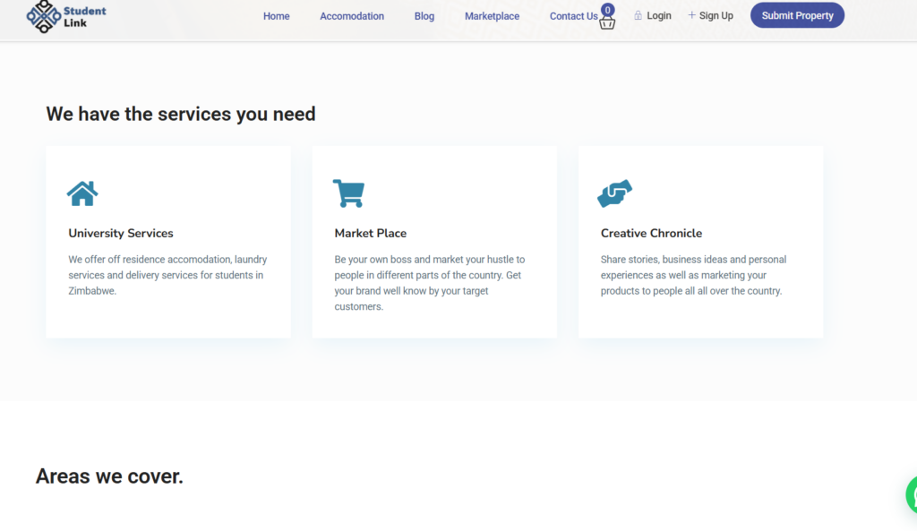Click the handshake icon above Creative Chronicle
Viewport: 917px width, 531px height.
pyautogui.click(x=615, y=193)
